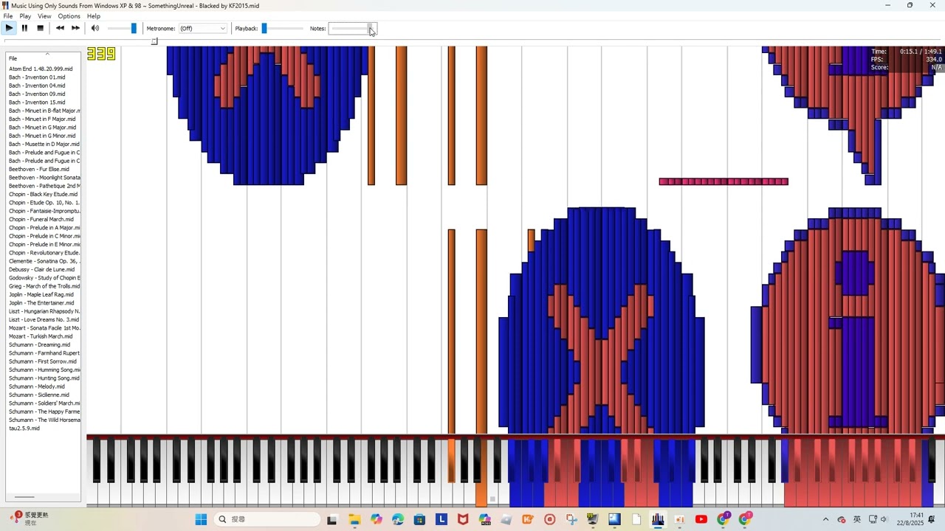Viewport: 945px width, 531px height.
Task: Switch input language via the 英 indicator
Action: (857, 519)
